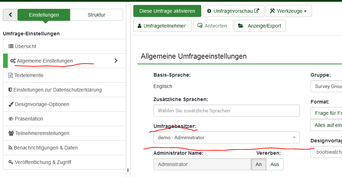
Task: Click the back arrow button in sidebar
Action: 10,15
